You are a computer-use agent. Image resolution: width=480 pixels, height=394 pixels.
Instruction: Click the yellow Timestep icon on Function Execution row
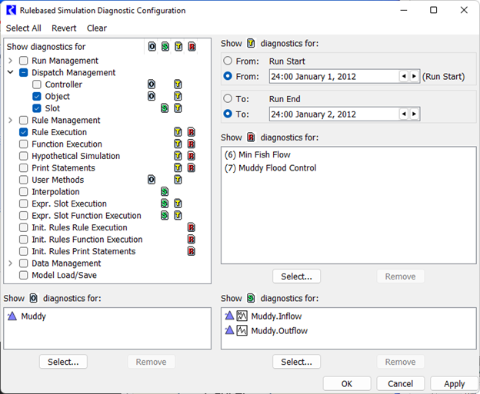pos(178,144)
